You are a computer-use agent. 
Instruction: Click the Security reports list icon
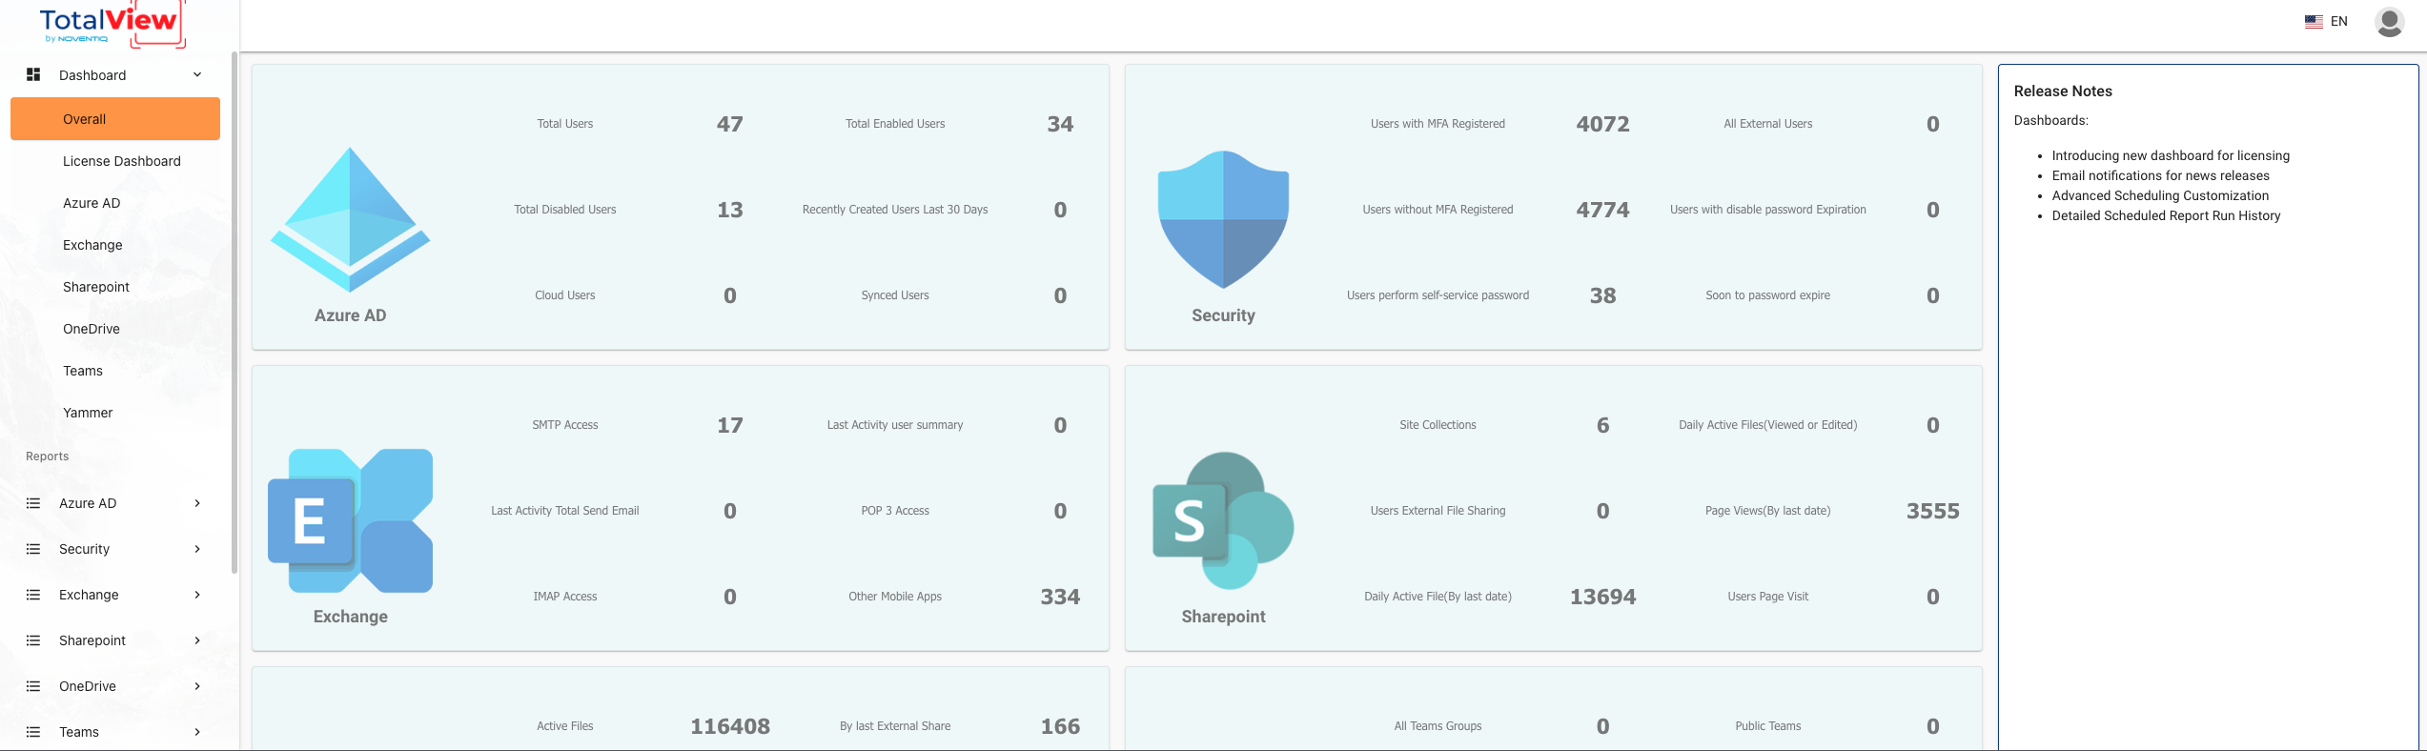[x=33, y=549]
